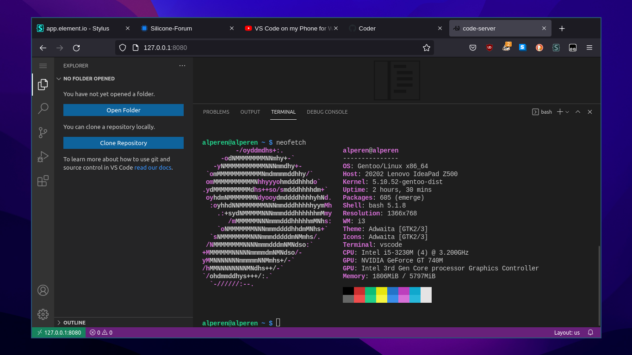The width and height of the screenshot is (632, 355).
Task: Click the remote host 127.0.0.1:8080 status item
Action: point(59,332)
